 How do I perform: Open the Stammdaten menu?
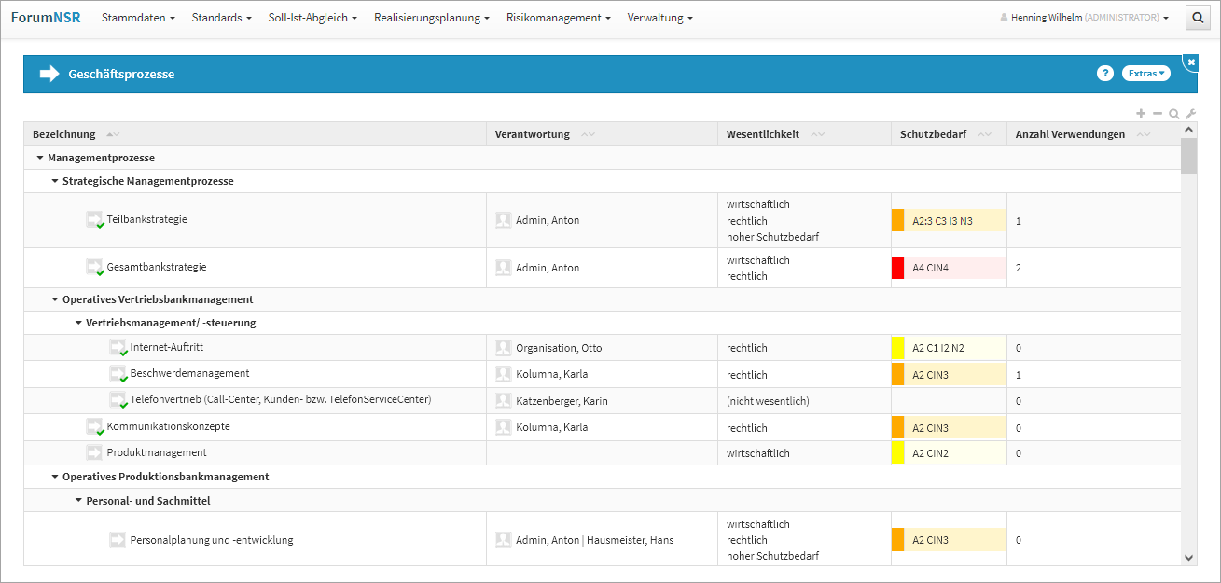[138, 18]
